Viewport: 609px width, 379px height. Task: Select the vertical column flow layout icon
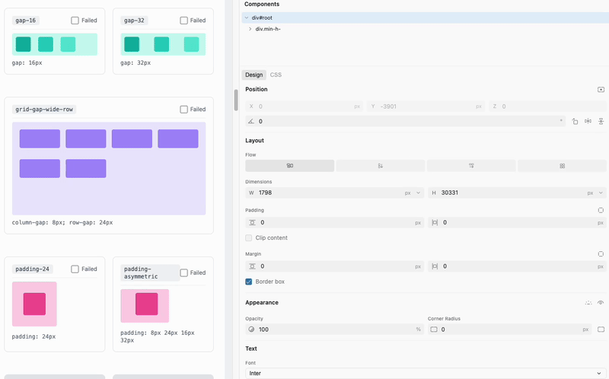click(x=380, y=165)
